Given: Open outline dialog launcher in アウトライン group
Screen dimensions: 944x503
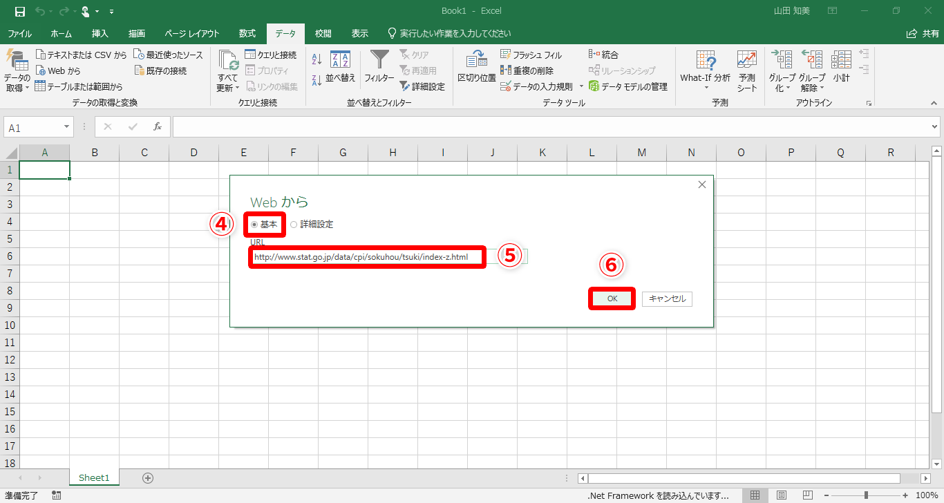Looking at the screenshot, I should (869, 104).
